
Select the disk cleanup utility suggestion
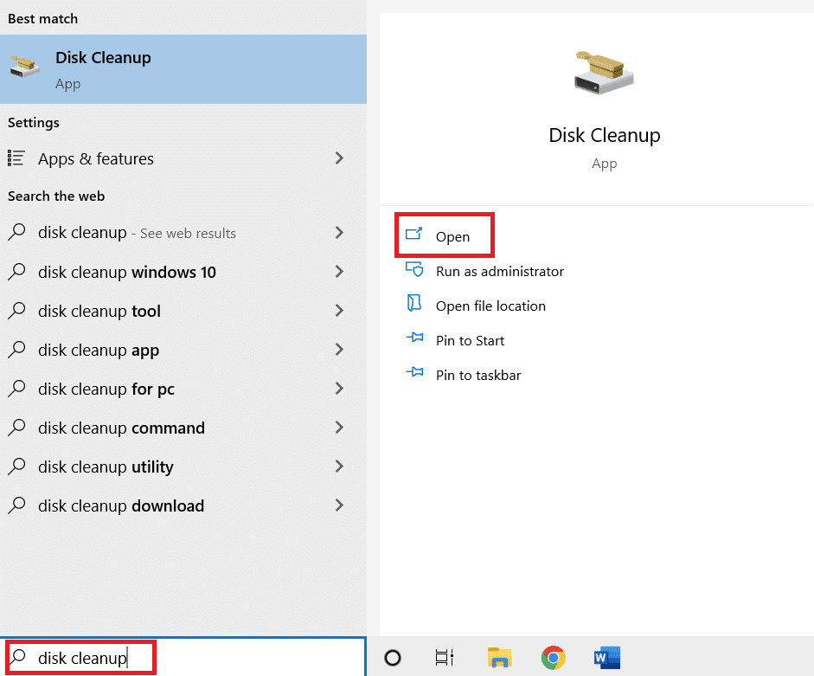coord(107,467)
